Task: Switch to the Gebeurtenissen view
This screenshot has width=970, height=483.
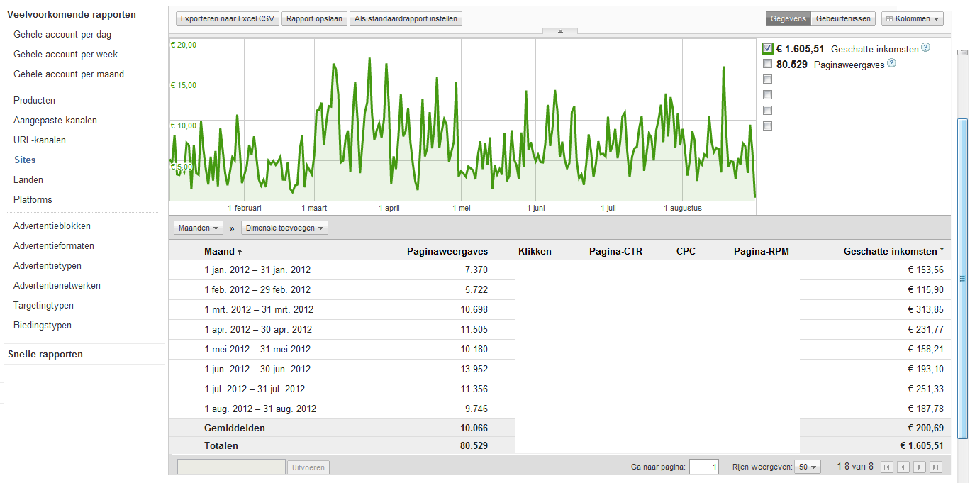Action: 844,19
